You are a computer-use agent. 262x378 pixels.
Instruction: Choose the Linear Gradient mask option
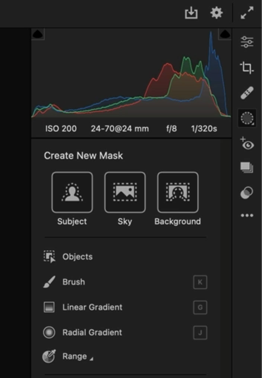pos(92,307)
